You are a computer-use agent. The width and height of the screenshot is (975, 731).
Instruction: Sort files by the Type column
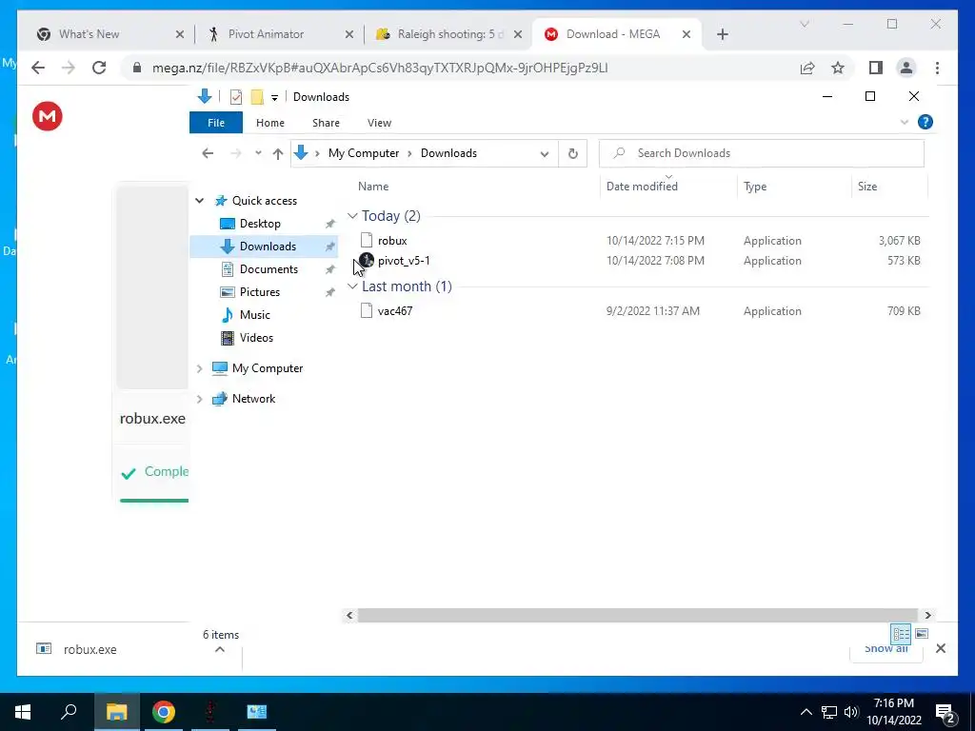(755, 187)
